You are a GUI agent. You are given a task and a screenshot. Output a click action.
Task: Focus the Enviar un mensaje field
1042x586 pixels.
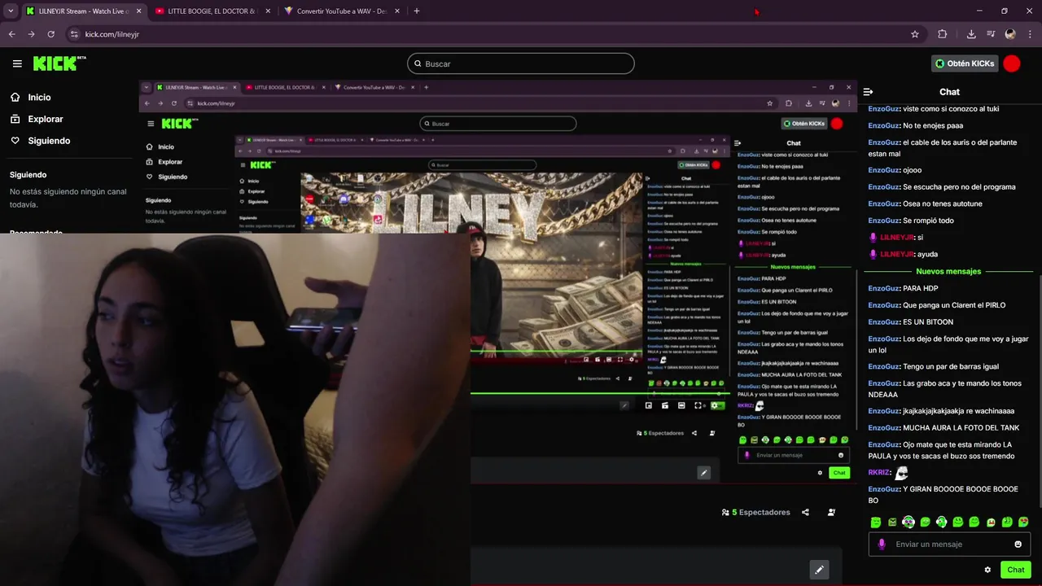[x=949, y=544]
